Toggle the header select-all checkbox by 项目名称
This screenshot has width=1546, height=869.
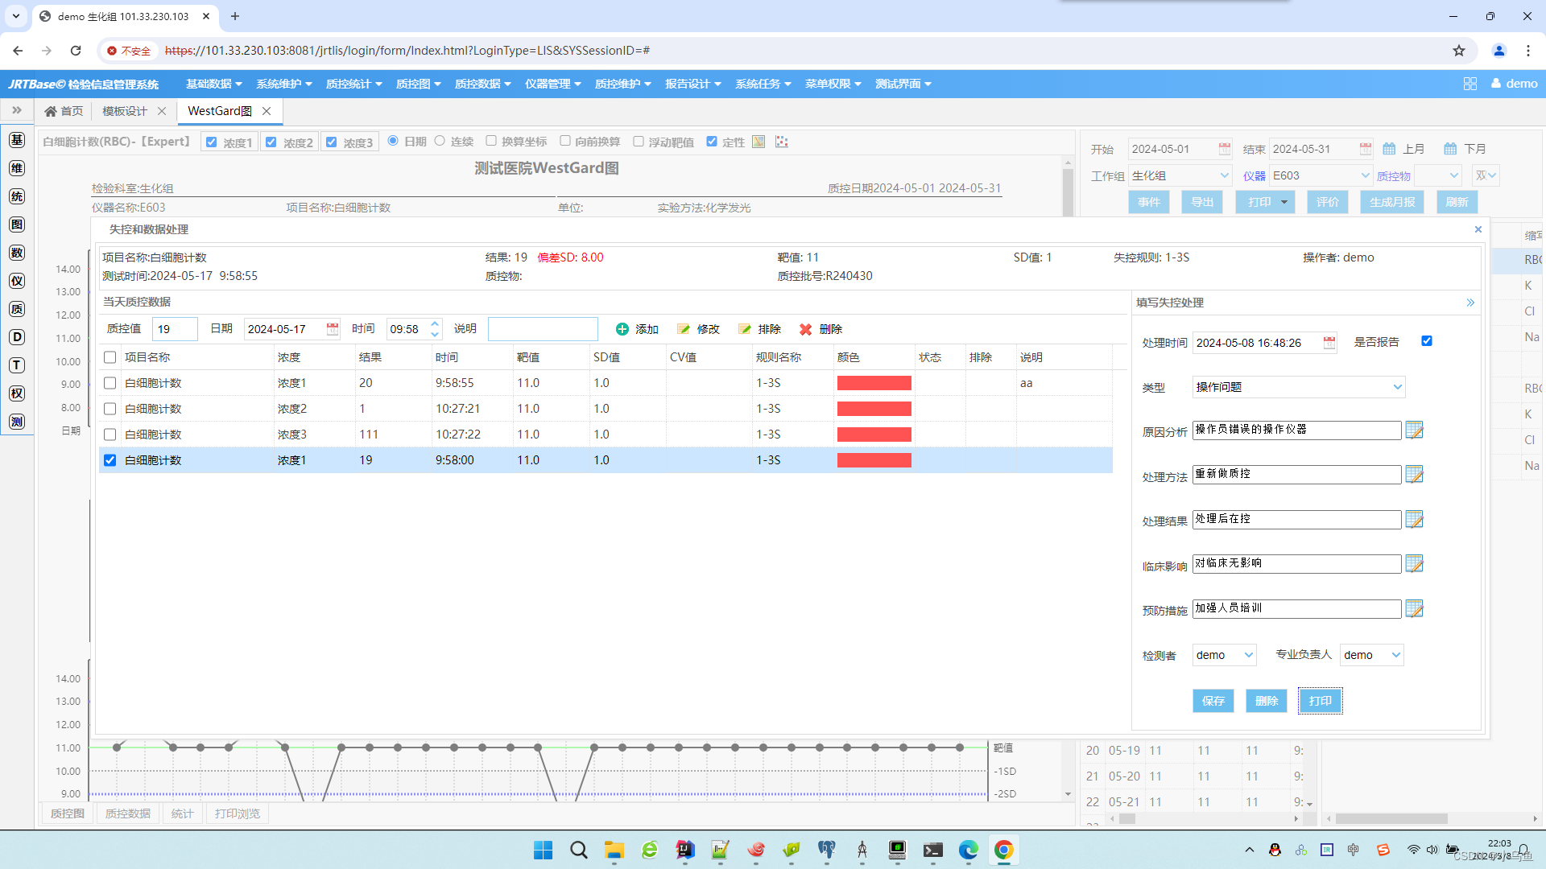coord(110,357)
